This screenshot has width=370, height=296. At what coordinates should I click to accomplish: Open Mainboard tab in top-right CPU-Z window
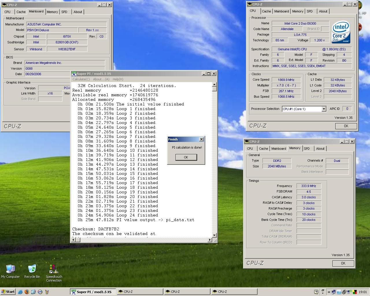[282, 11]
